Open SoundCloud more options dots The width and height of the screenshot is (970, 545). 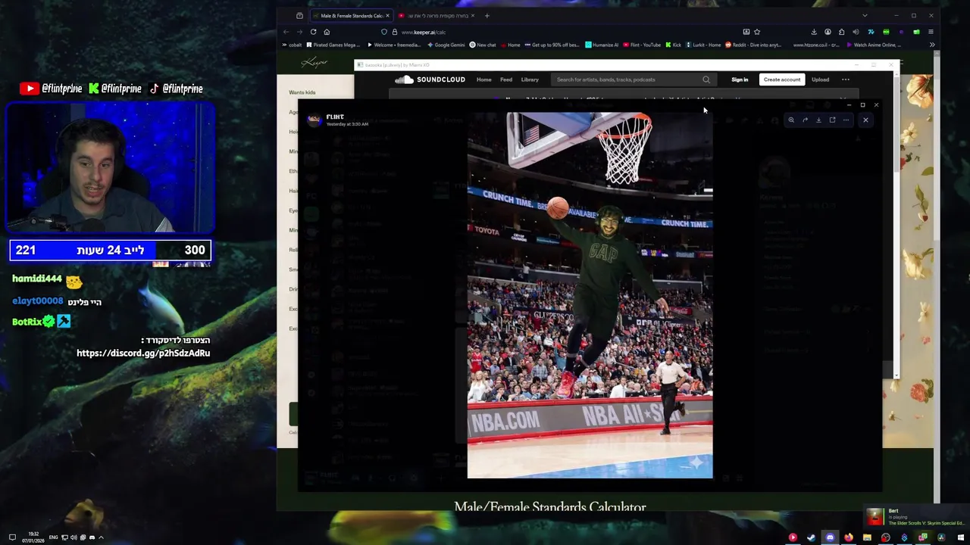(846, 79)
